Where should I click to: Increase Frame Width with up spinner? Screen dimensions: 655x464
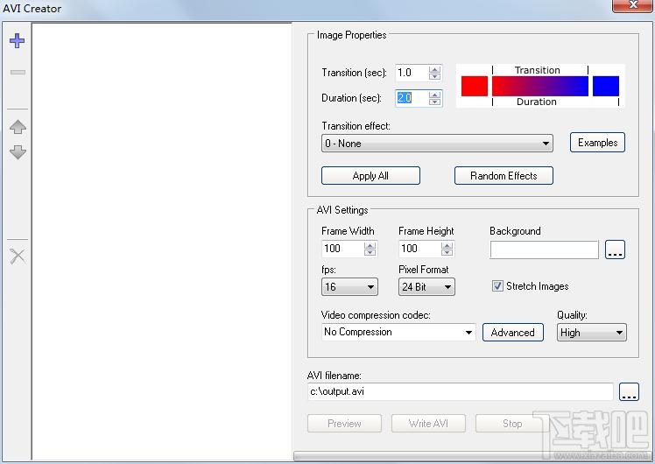[370, 245]
